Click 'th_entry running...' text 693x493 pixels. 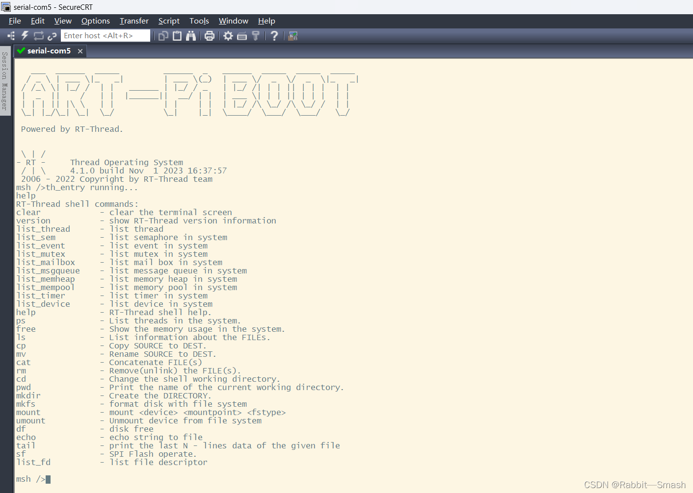pos(92,187)
